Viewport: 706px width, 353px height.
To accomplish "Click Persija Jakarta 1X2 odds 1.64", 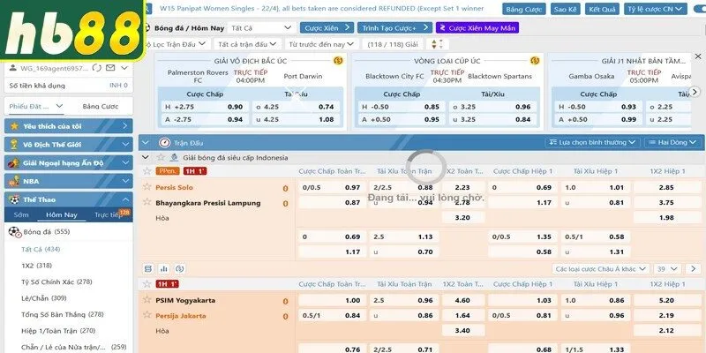I will point(463,316).
